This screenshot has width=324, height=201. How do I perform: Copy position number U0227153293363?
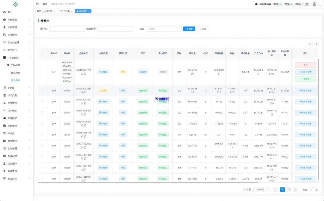coord(85,148)
